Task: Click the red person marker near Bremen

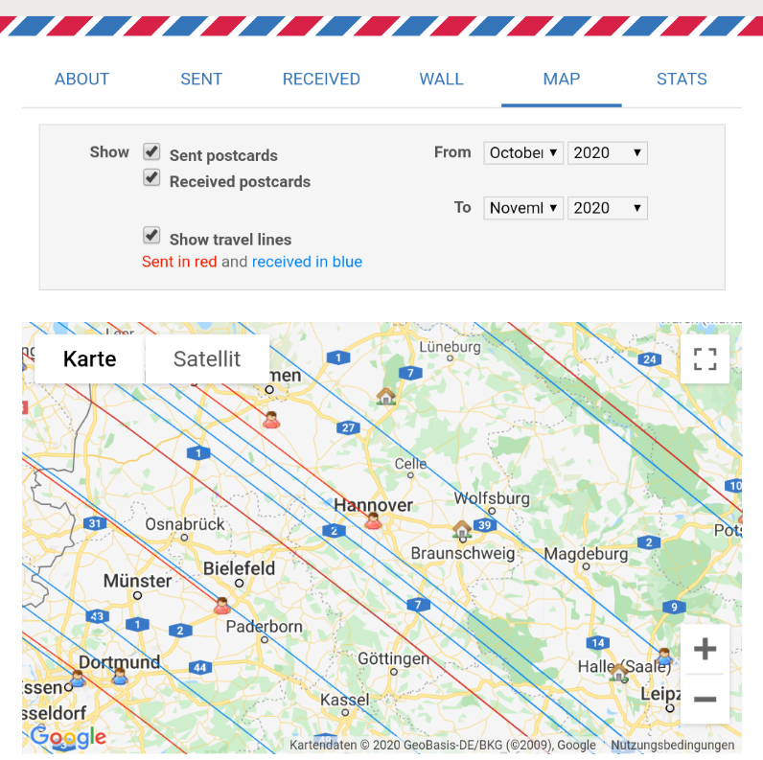Action: pyautogui.click(x=271, y=420)
